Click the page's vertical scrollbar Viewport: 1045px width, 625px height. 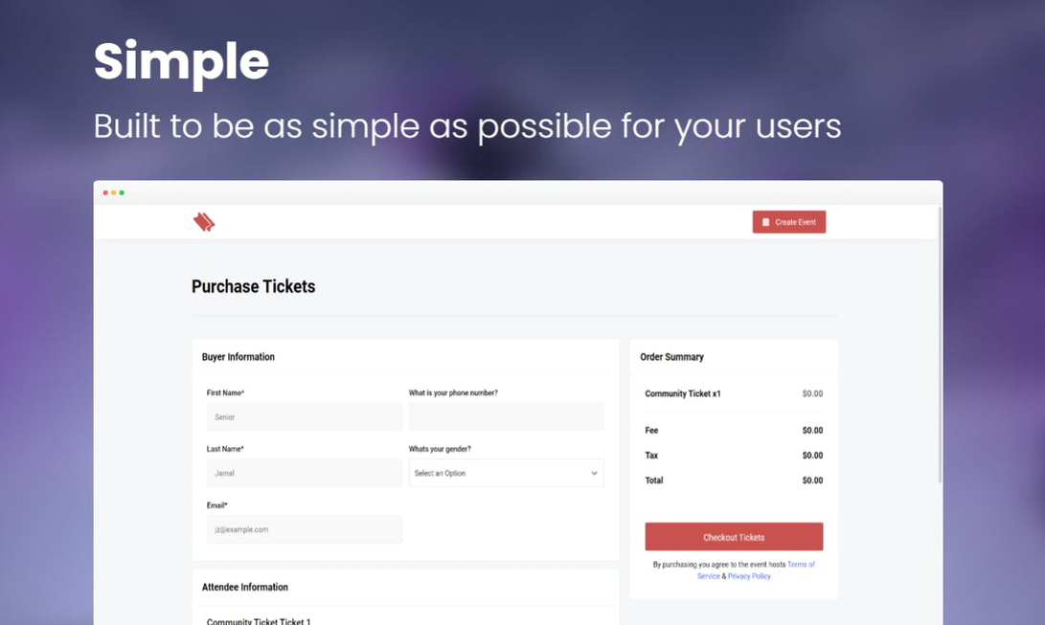[x=939, y=345]
